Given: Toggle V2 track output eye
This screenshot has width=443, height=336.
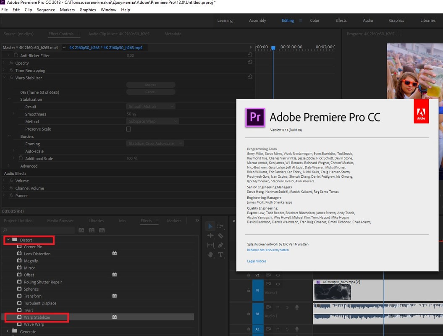Looking at the screenshot, I should [278, 275].
